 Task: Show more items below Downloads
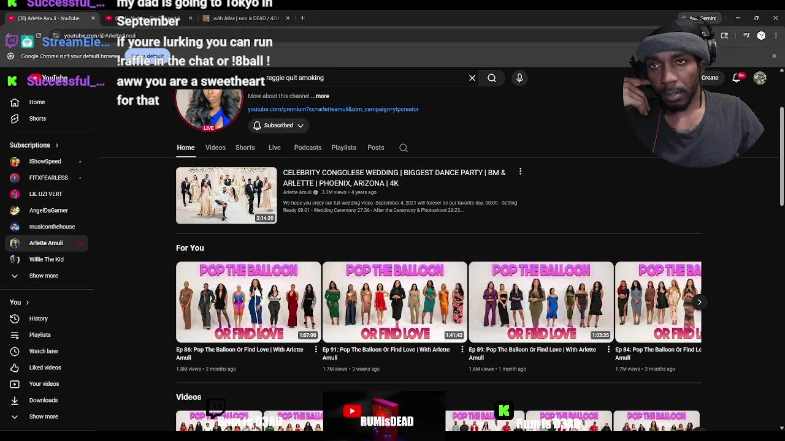[x=44, y=417]
